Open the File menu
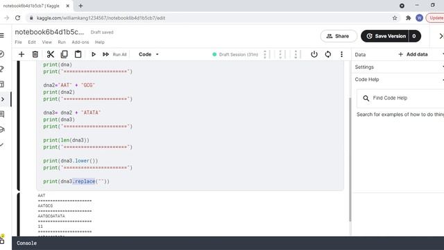This screenshot has width=444, height=250. [x=18, y=42]
